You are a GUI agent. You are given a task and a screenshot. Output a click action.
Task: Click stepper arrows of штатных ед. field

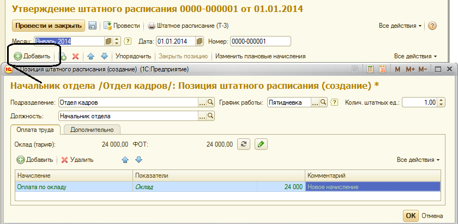coord(441,102)
